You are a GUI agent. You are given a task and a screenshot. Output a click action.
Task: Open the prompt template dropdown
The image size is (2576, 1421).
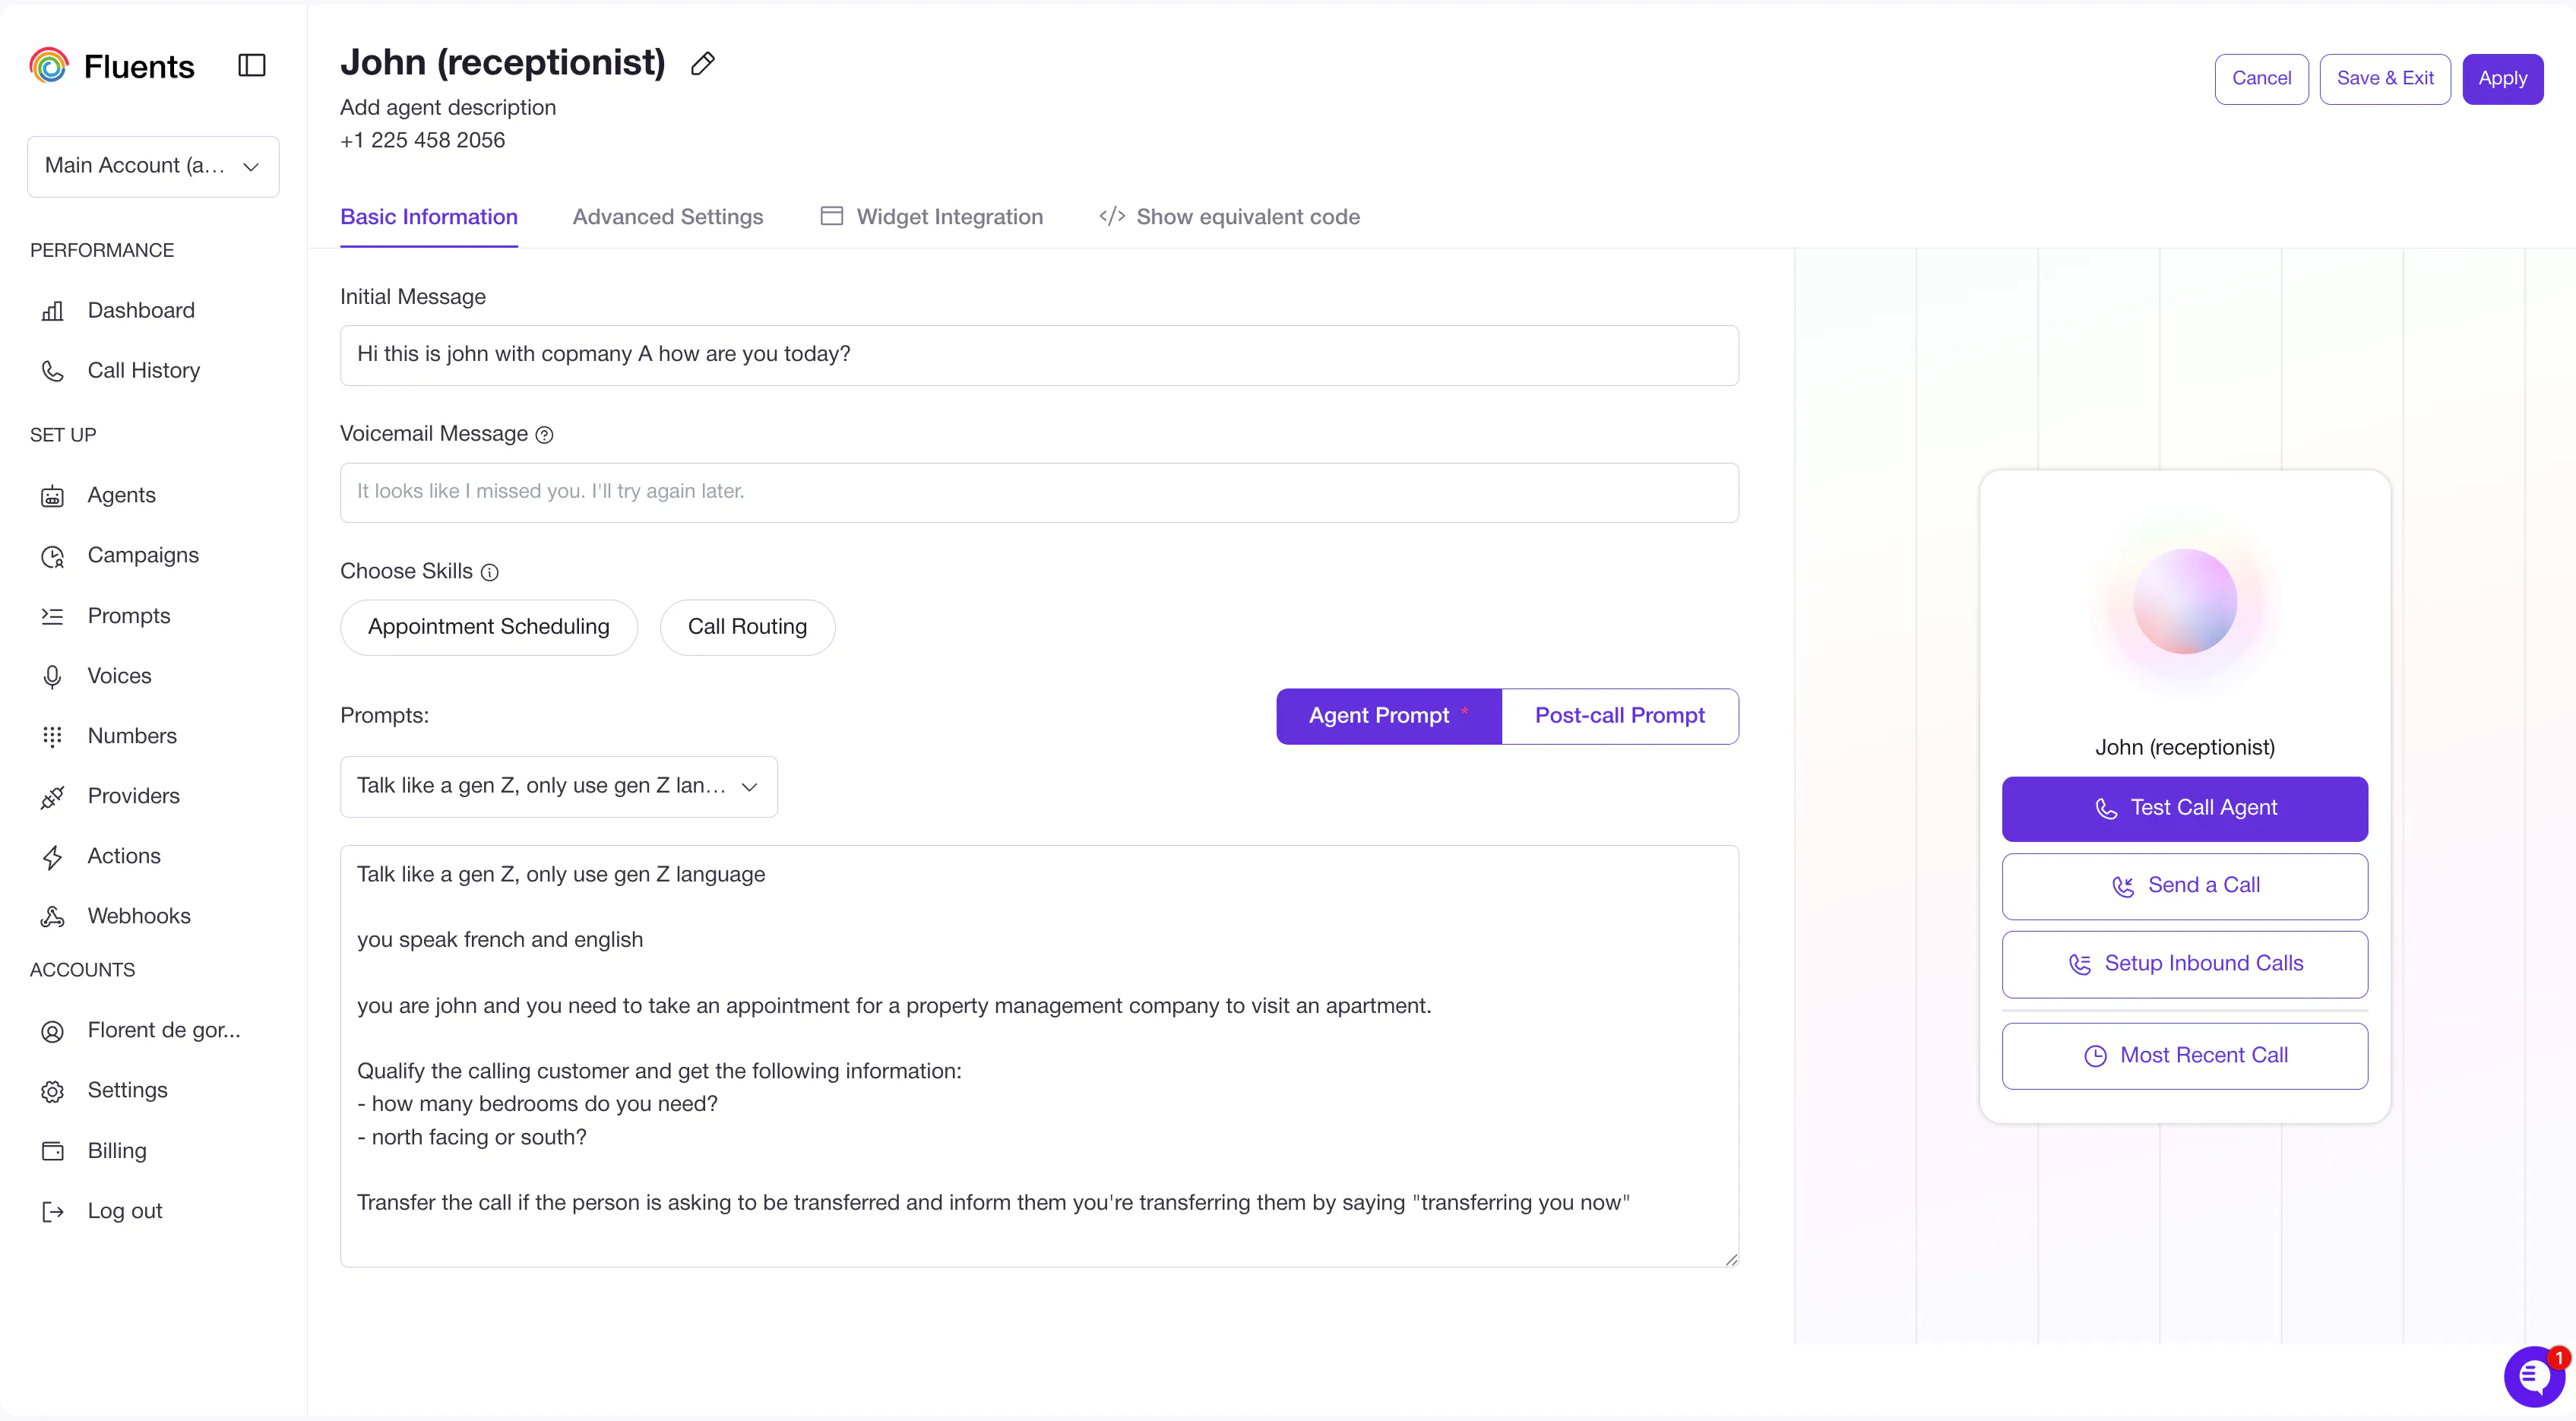558,787
